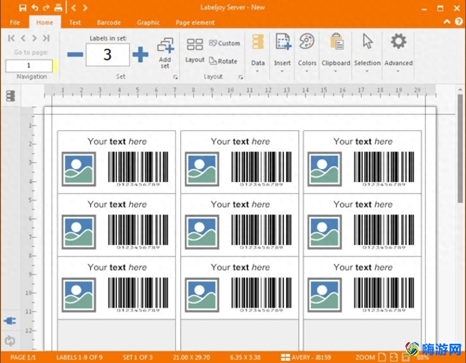
Task: Redo the last undone action
Action: (46, 8)
